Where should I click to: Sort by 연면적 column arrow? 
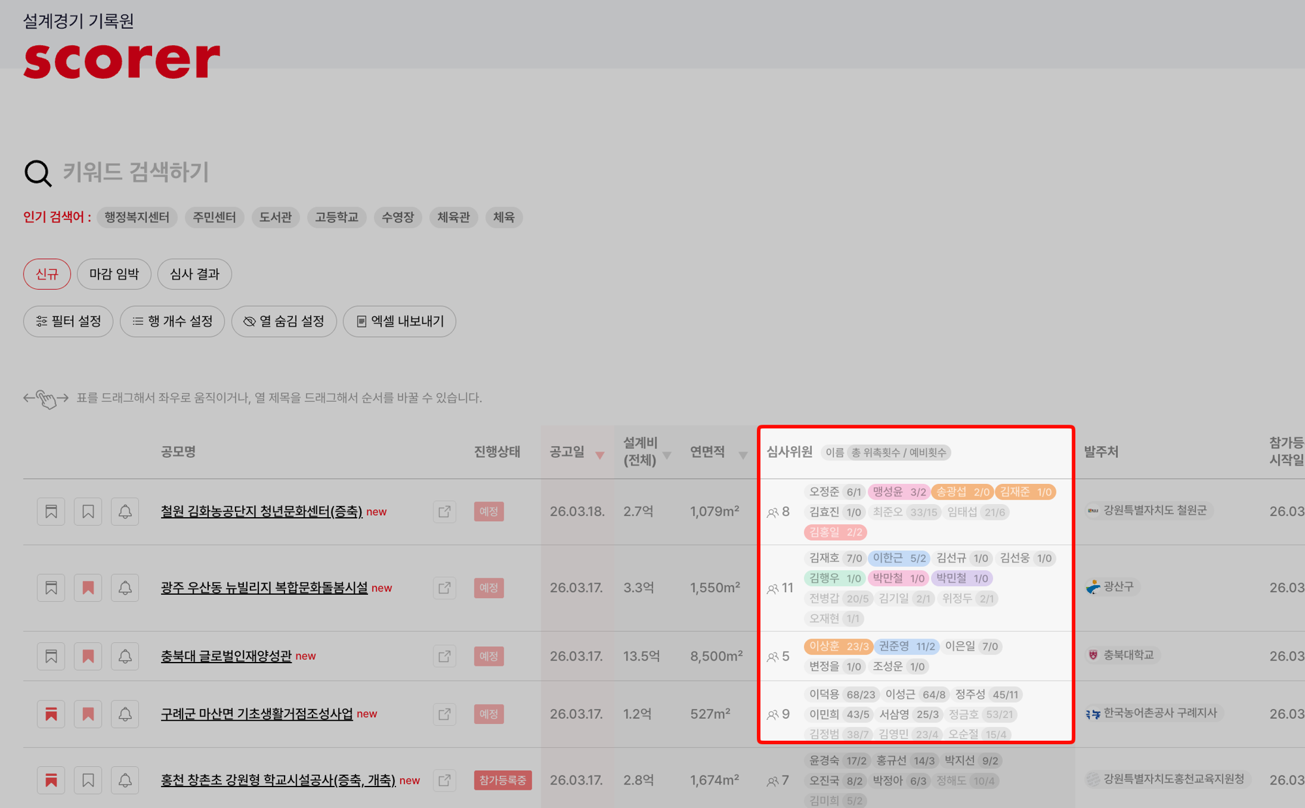(743, 455)
